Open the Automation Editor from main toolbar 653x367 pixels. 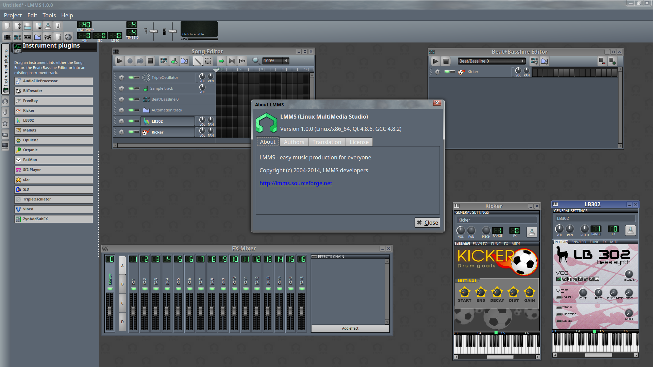point(38,37)
